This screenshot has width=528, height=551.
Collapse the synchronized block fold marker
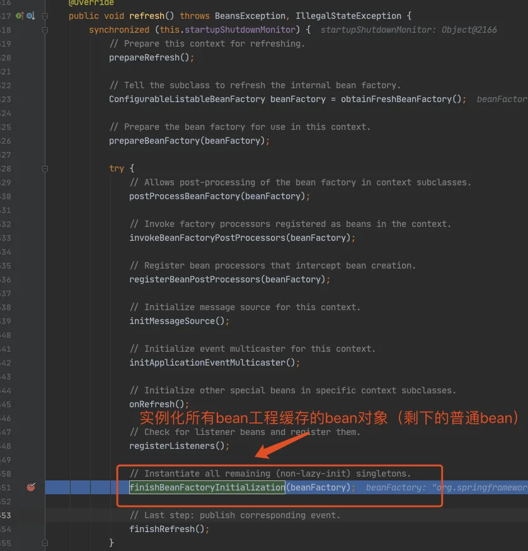(45, 30)
